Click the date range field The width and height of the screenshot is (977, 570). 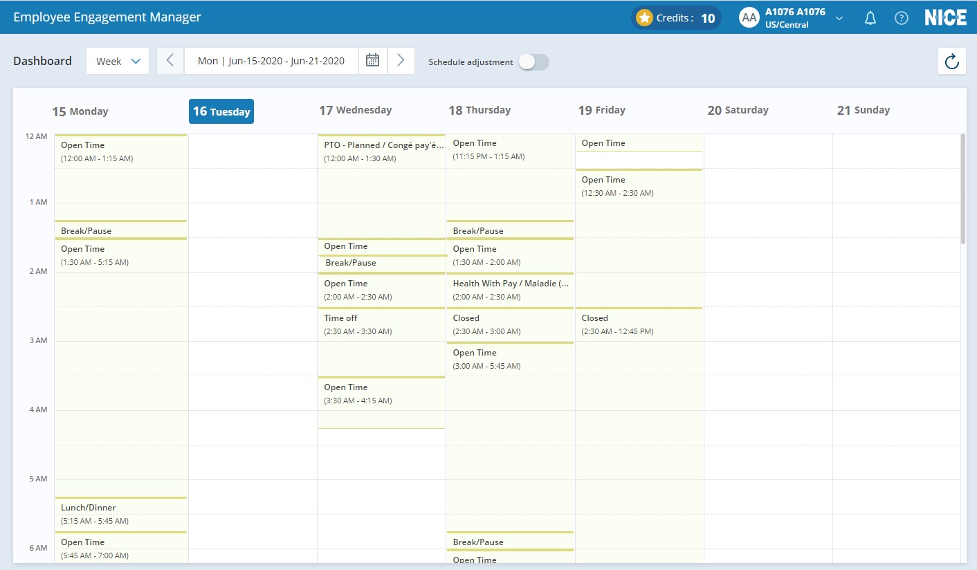pos(271,61)
